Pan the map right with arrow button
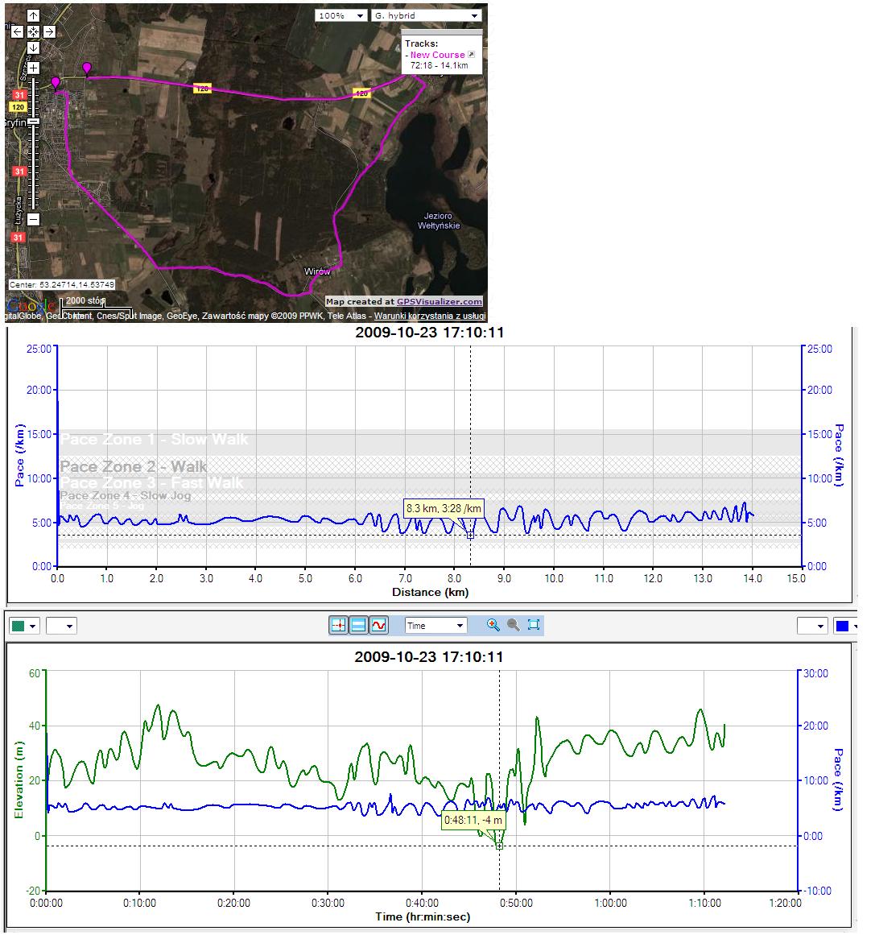 click(x=49, y=32)
